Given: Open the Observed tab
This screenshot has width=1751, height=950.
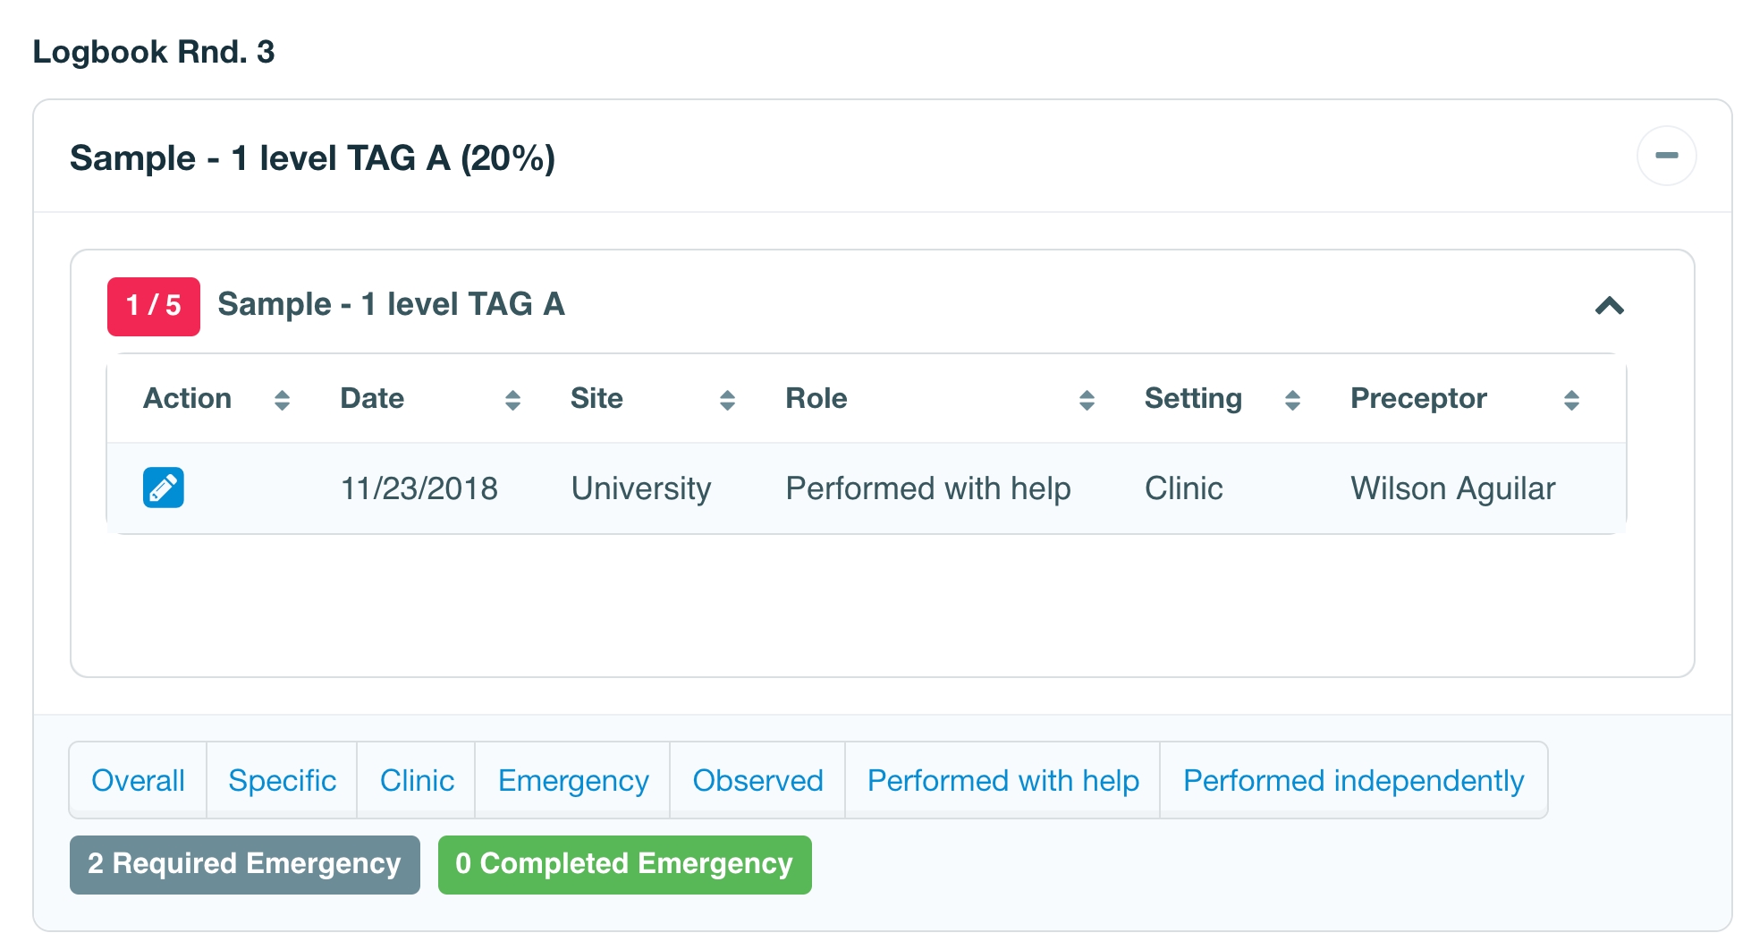Looking at the screenshot, I should [757, 780].
